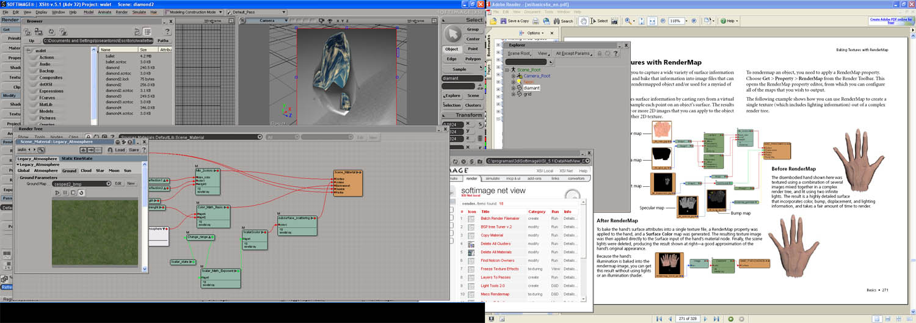
Task: Select Moon tab in atmosphere editor
Action: (114, 171)
